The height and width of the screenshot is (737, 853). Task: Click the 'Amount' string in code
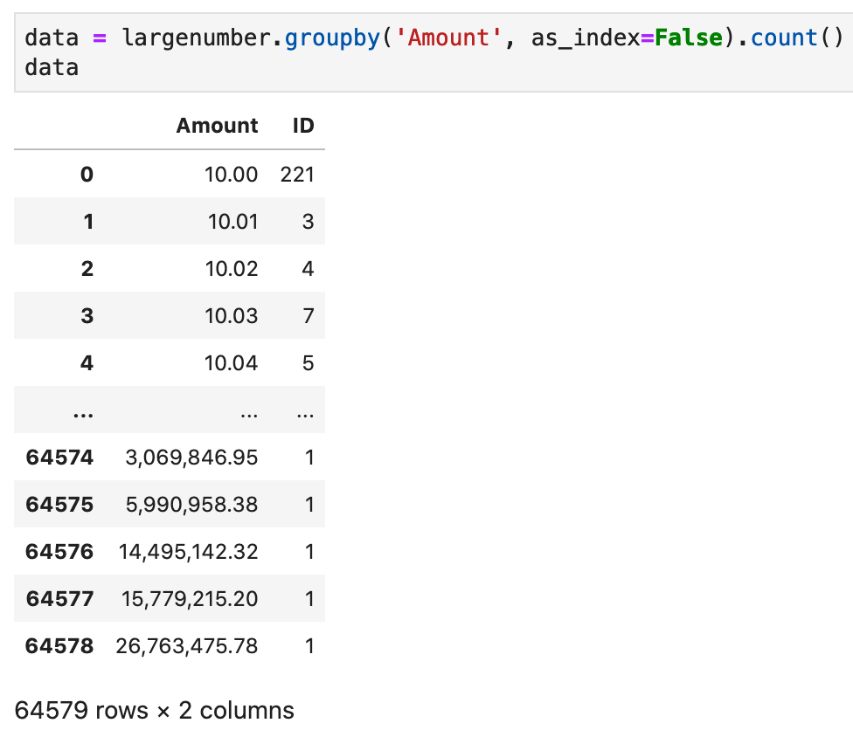pos(447,38)
